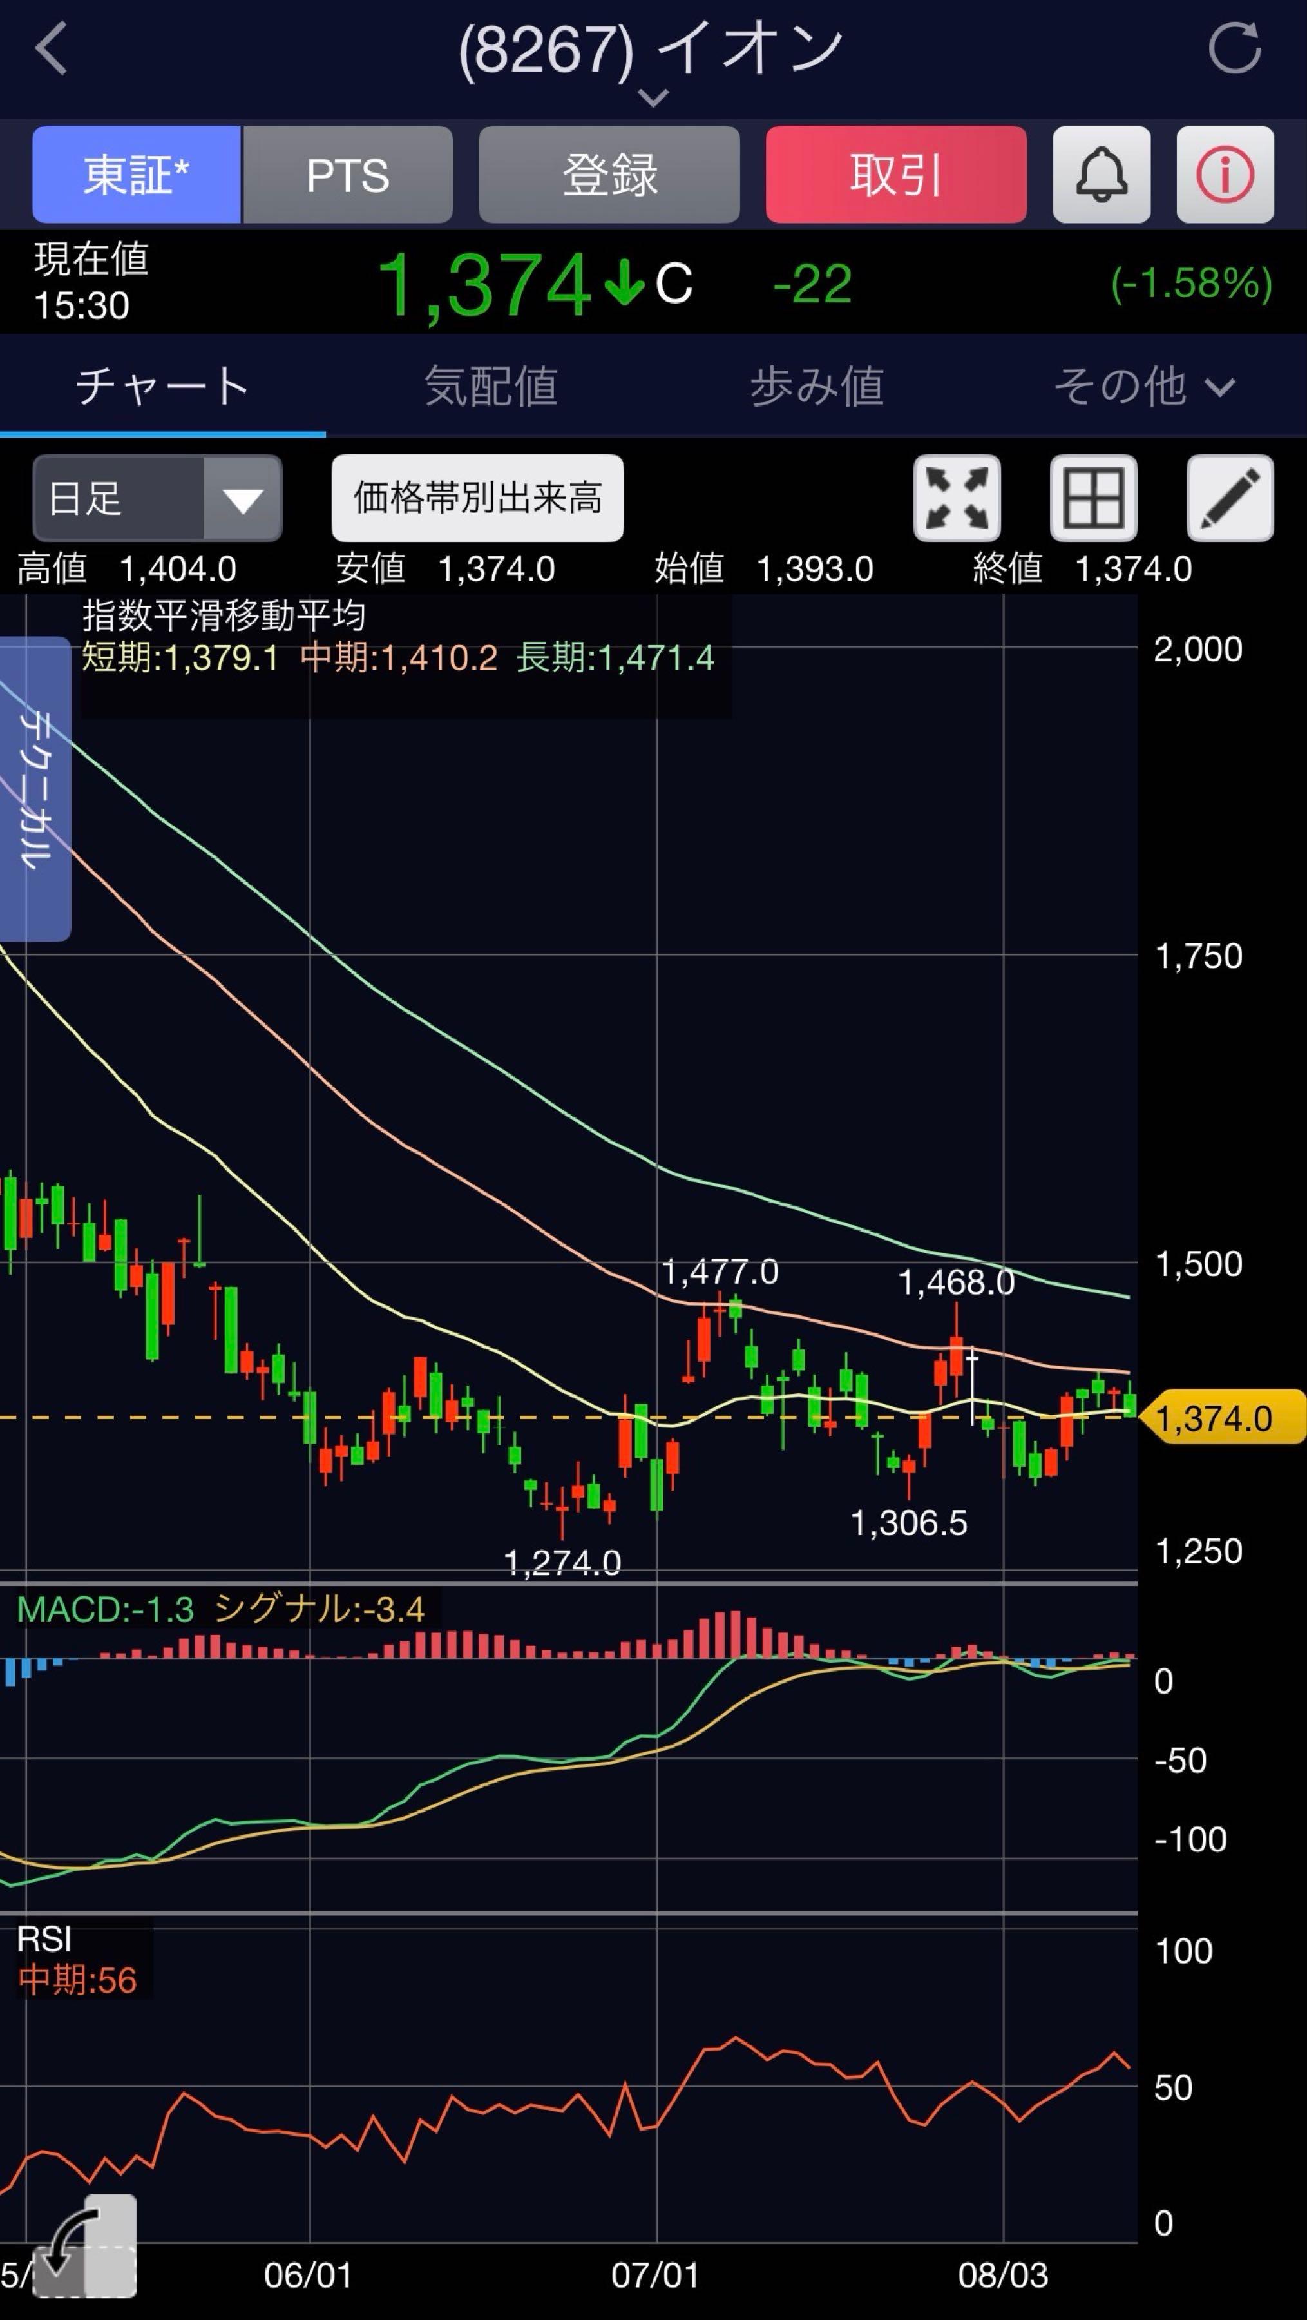Tap the 始値 1,393.0 value
This screenshot has height=2320, width=1307.
tap(764, 569)
